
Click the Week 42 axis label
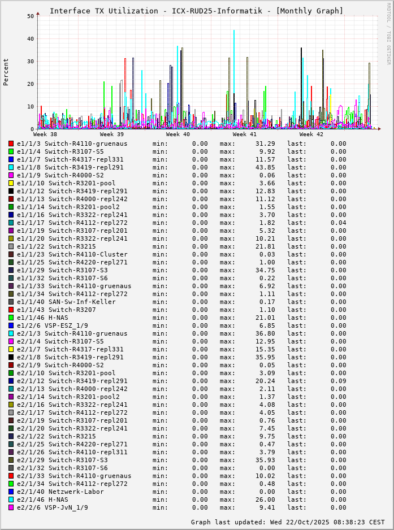coord(311,134)
